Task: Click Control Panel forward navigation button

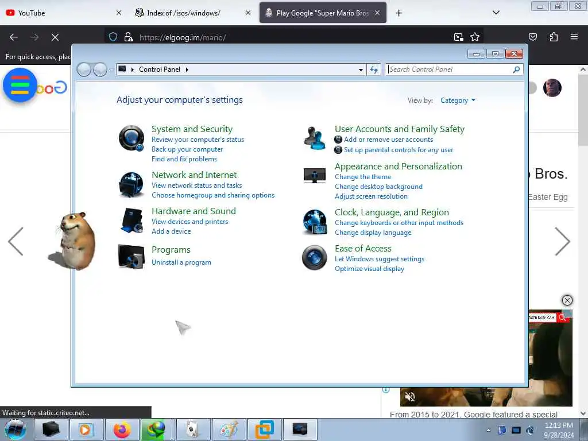Action: 100,69
